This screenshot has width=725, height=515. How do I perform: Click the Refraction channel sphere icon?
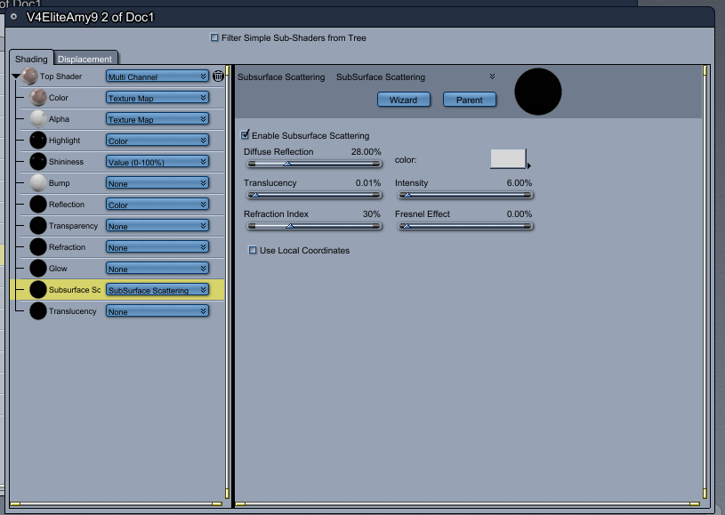pyautogui.click(x=38, y=247)
